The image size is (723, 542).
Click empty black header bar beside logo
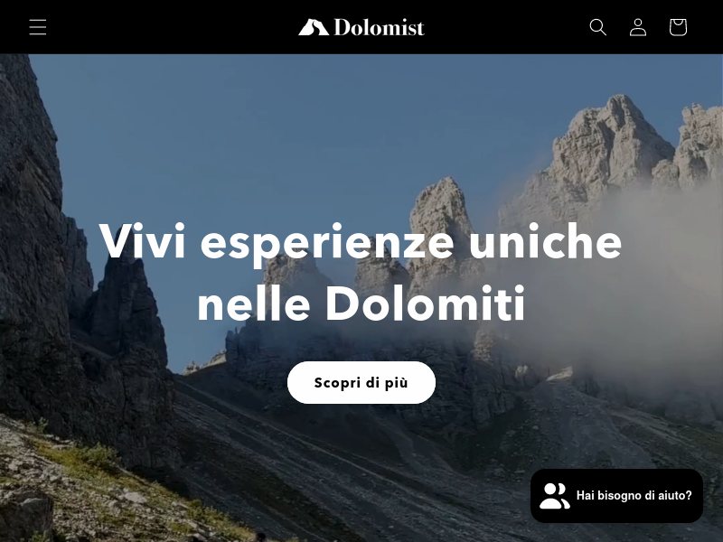click(184, 27)
